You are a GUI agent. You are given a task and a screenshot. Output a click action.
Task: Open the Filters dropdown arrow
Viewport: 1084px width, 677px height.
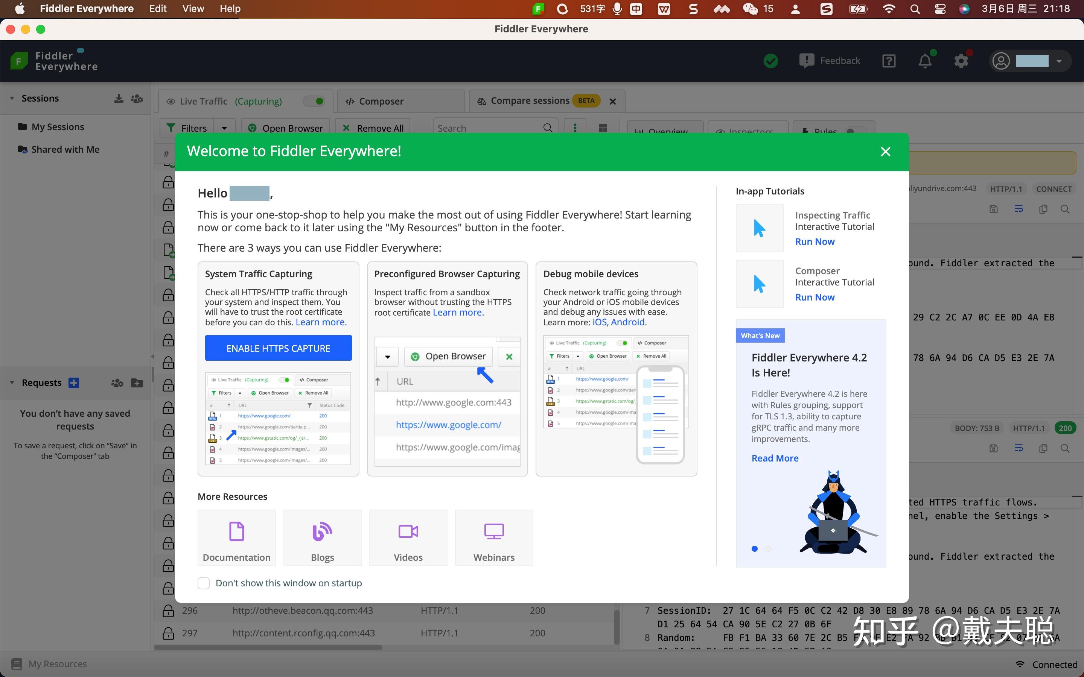point(224,129)
